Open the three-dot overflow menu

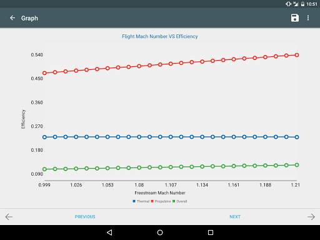[x=308, y=18]
